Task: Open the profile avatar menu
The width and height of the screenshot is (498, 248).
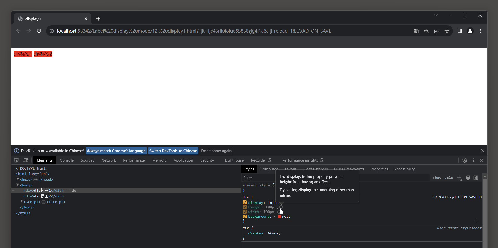Action: pyautogui.click(x=470, y=31)
